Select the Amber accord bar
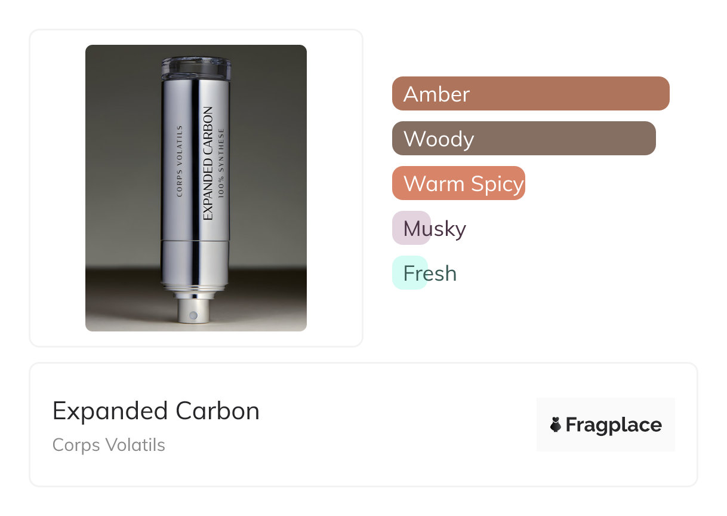The image size is (727, 516). (x=530, y=94)
